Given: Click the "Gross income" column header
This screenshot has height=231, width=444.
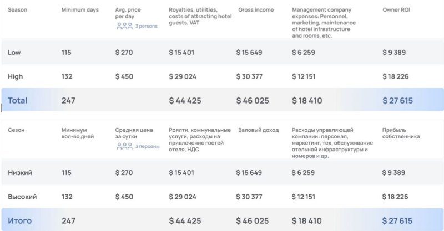Looking at the screenshot, I should tap(256, 11).
